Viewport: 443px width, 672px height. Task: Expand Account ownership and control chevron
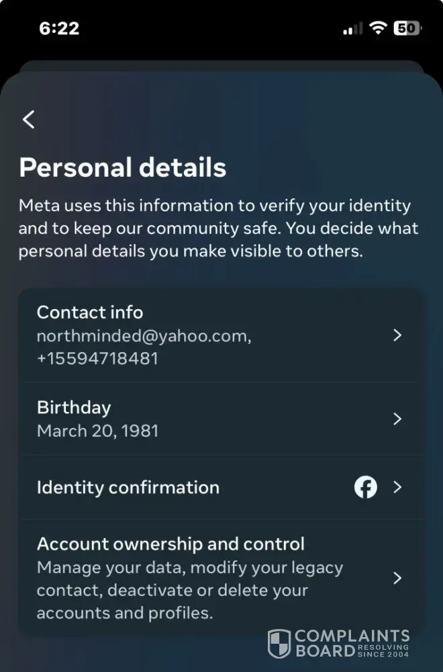pyautogui.click(x=397, y=578)
